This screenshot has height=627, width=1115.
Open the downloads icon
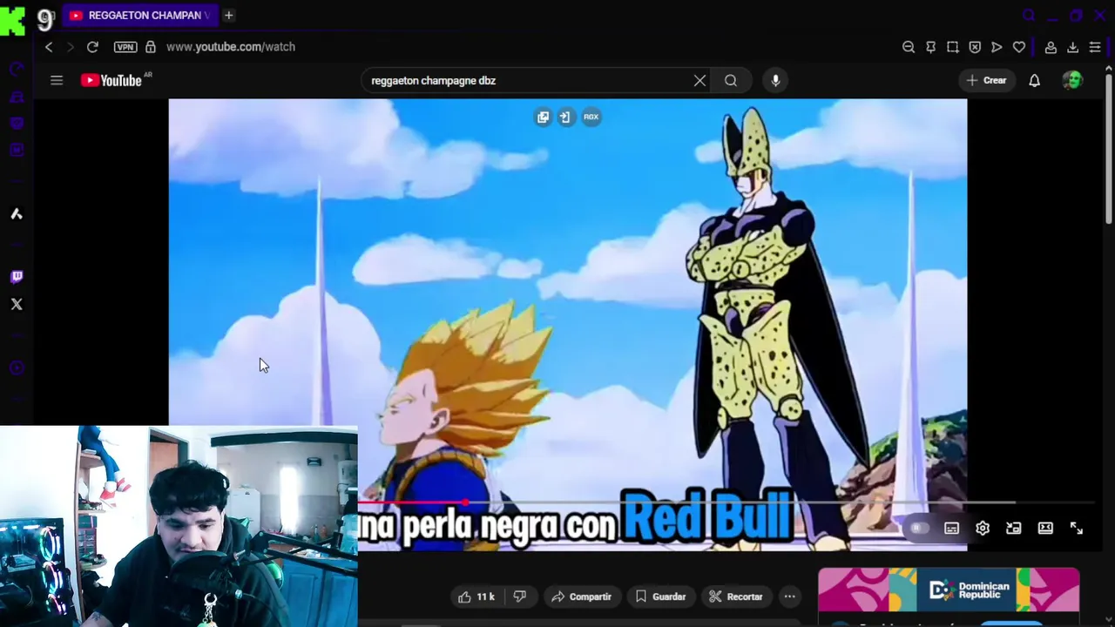click(1072, 47)
